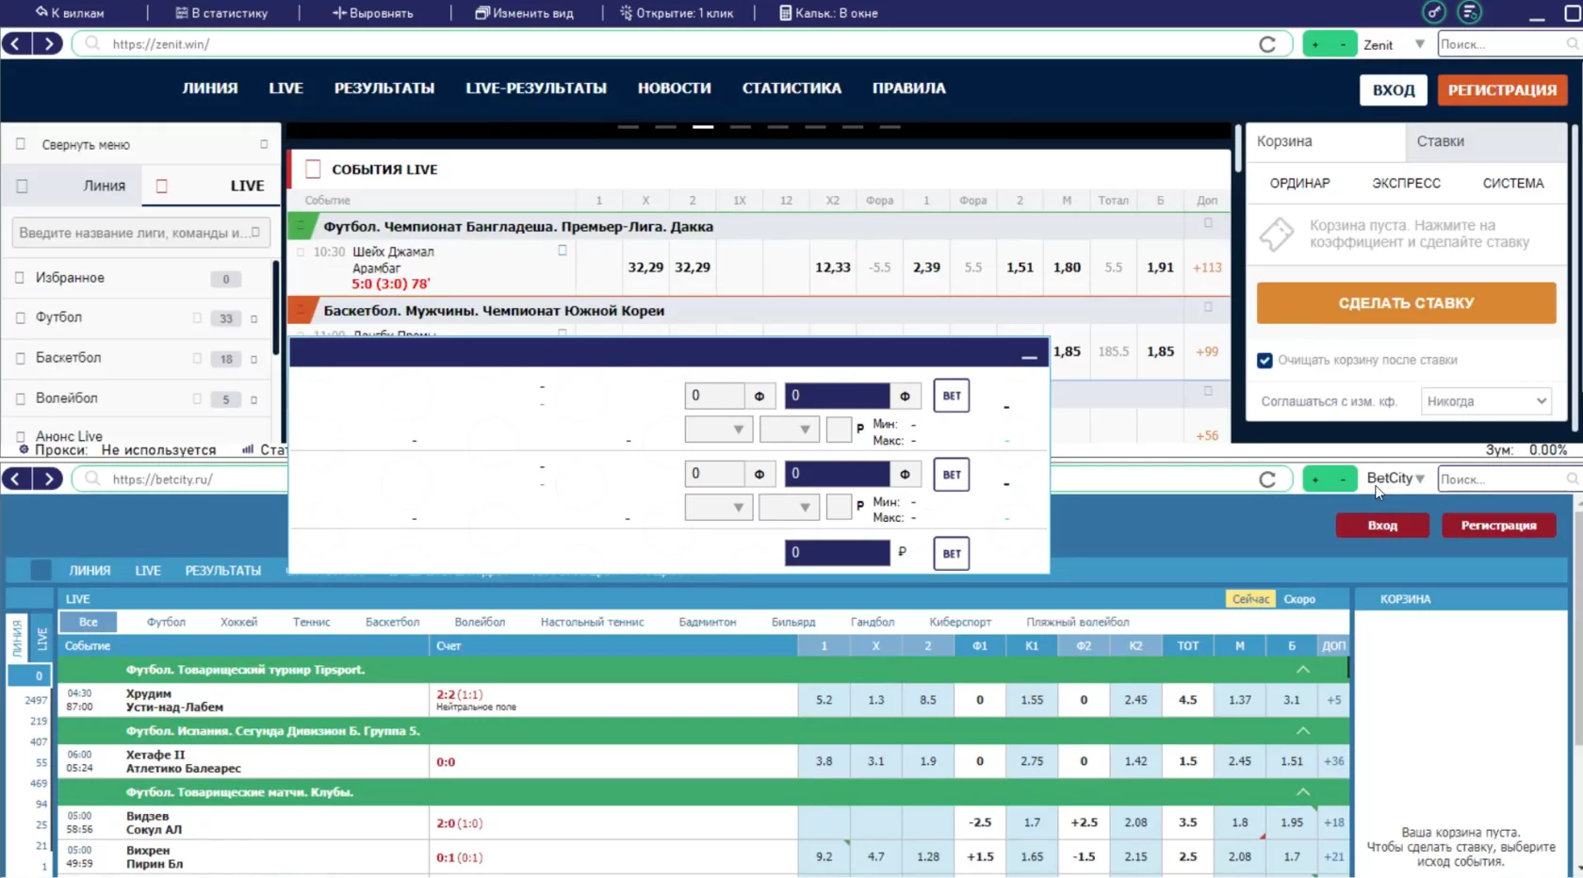
Task: Switch to the 'Ставки' tab
Action: coord(1440,141)
